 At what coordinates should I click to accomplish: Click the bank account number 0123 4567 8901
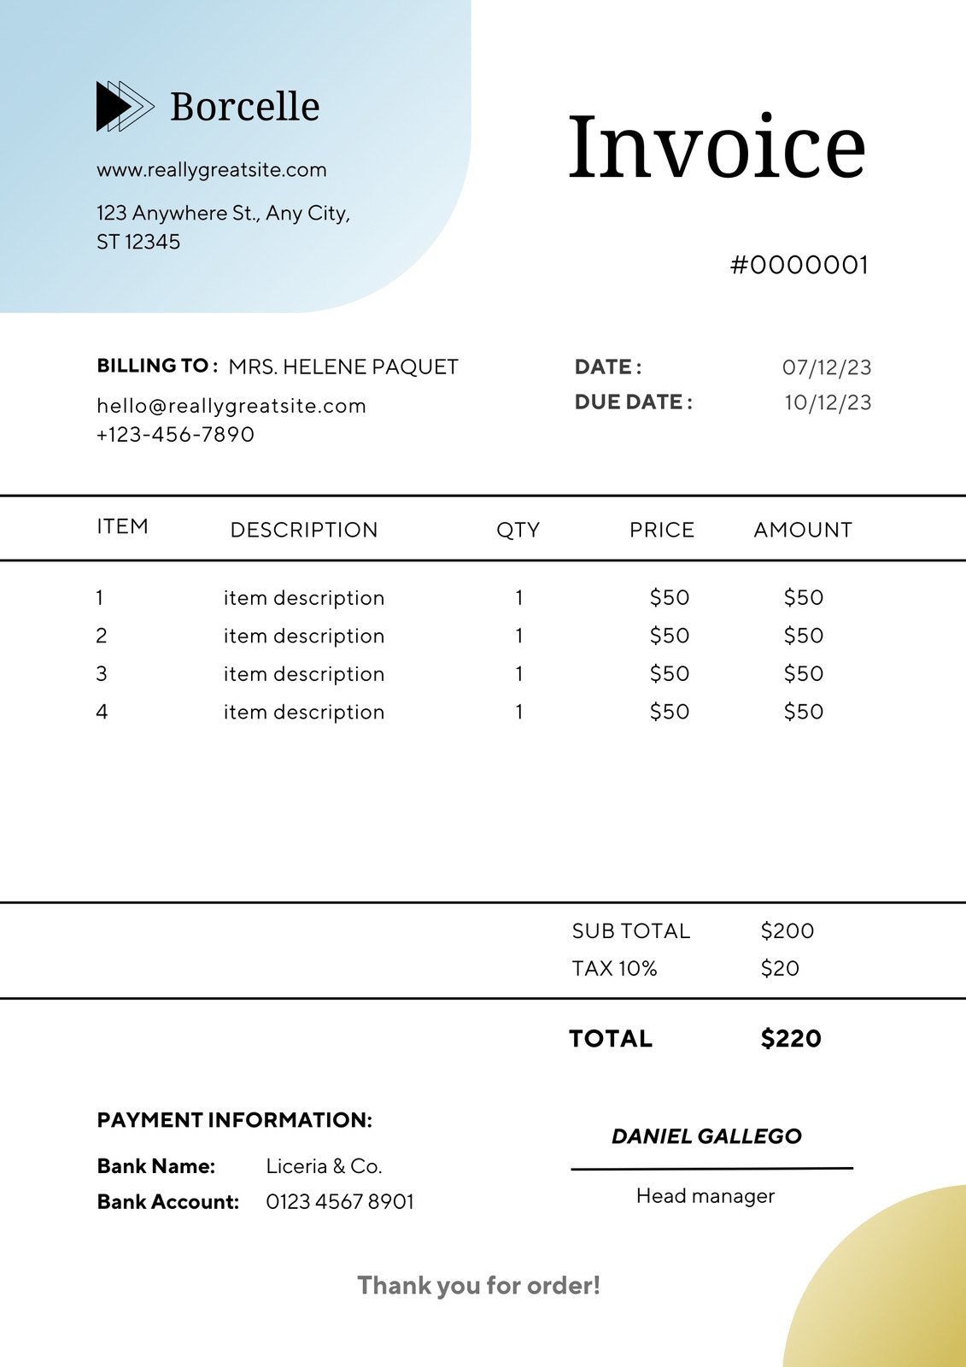pos(340,1202)
